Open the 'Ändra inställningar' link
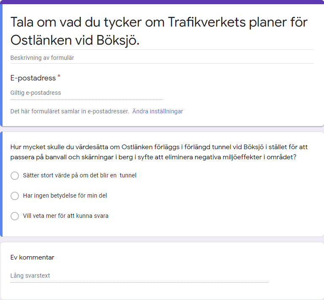324x300 pixels. point(158,111)
